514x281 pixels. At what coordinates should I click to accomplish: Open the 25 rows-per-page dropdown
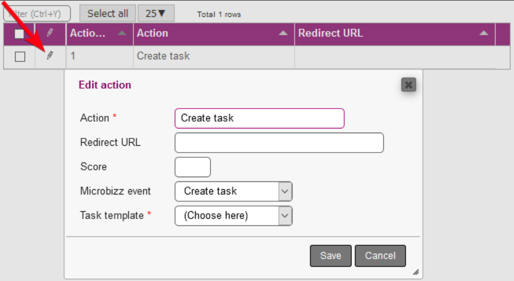point(156,14)
